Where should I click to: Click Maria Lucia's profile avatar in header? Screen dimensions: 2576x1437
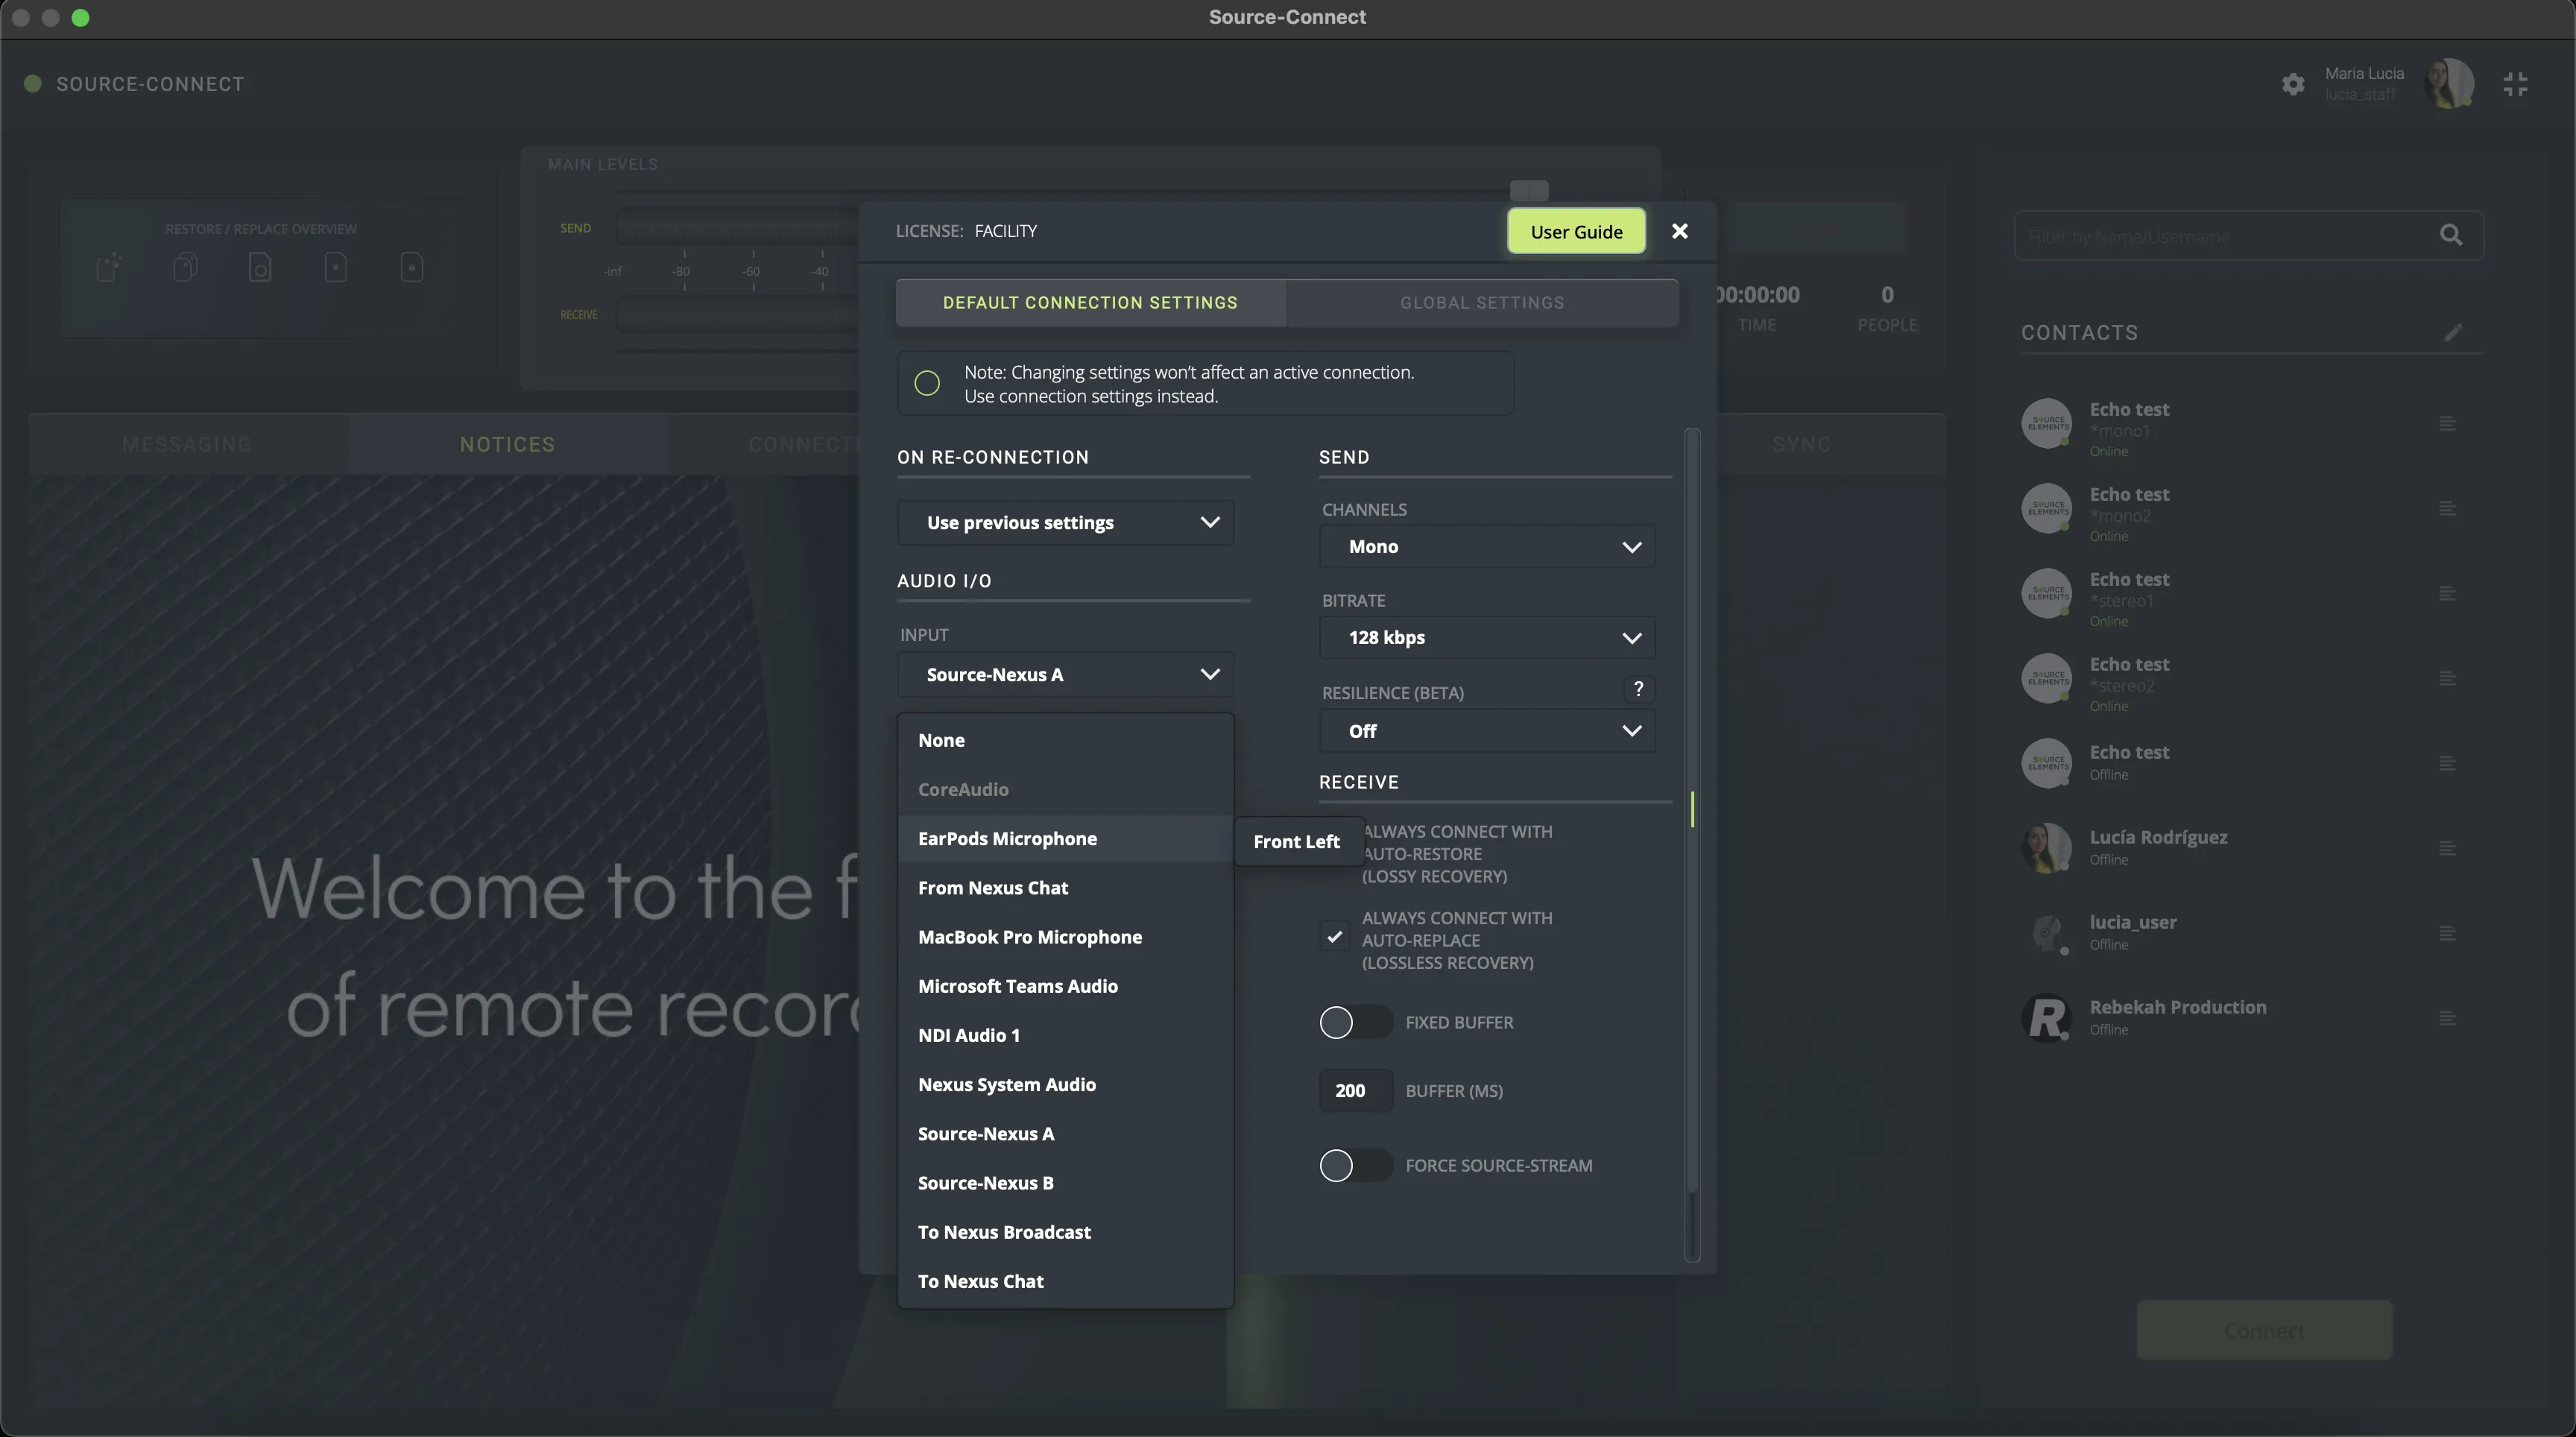point(2449,83)
